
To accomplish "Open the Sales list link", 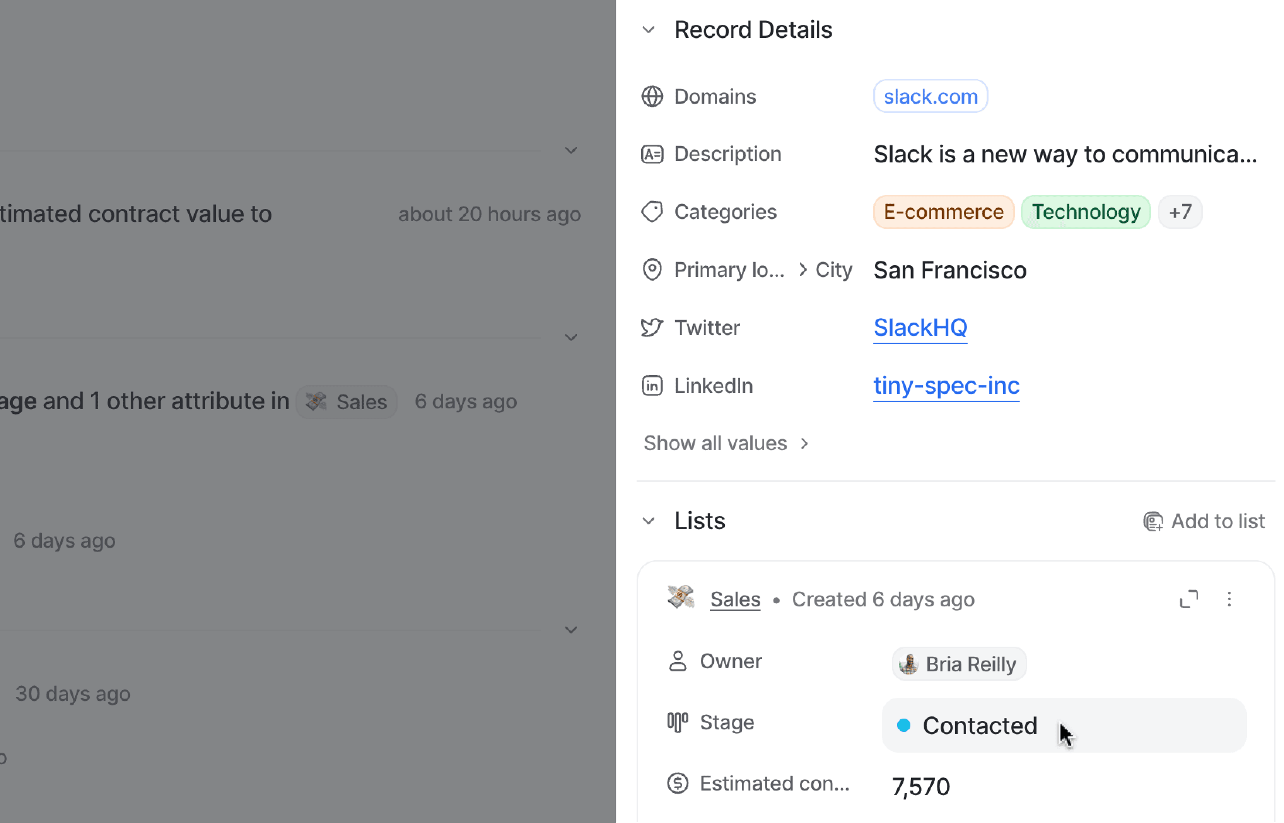I will click(735, 599).
